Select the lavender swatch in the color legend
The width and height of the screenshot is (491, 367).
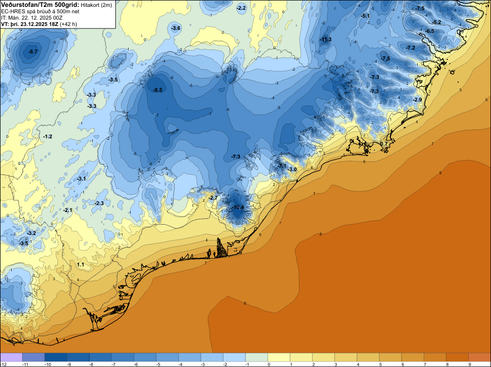tap(11, 357)
